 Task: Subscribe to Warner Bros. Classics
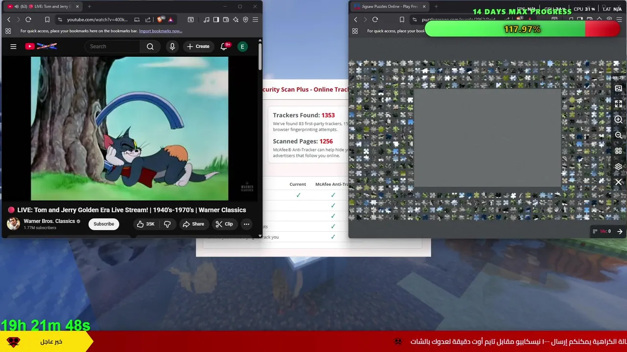(104, 224)
